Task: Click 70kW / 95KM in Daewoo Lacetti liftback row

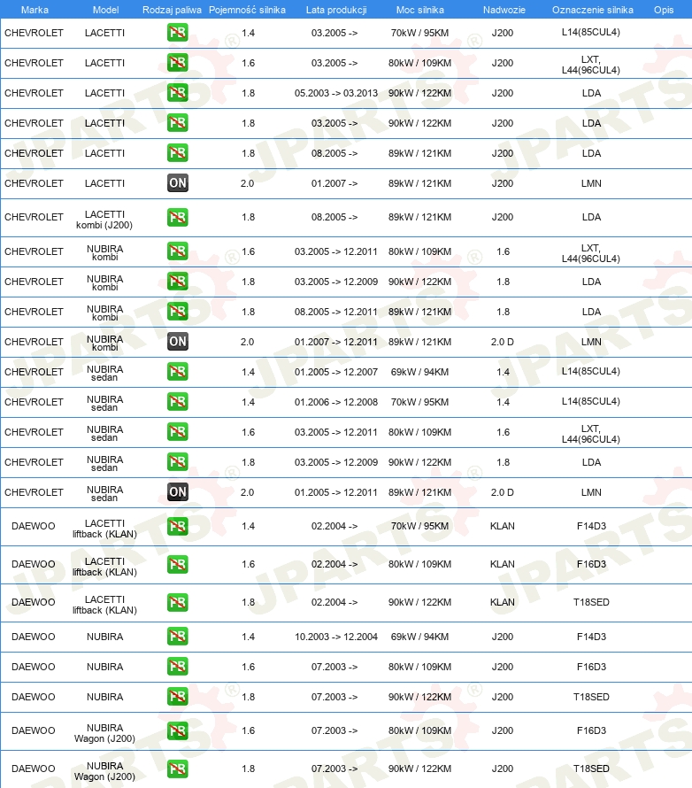Action: [419, 526]
